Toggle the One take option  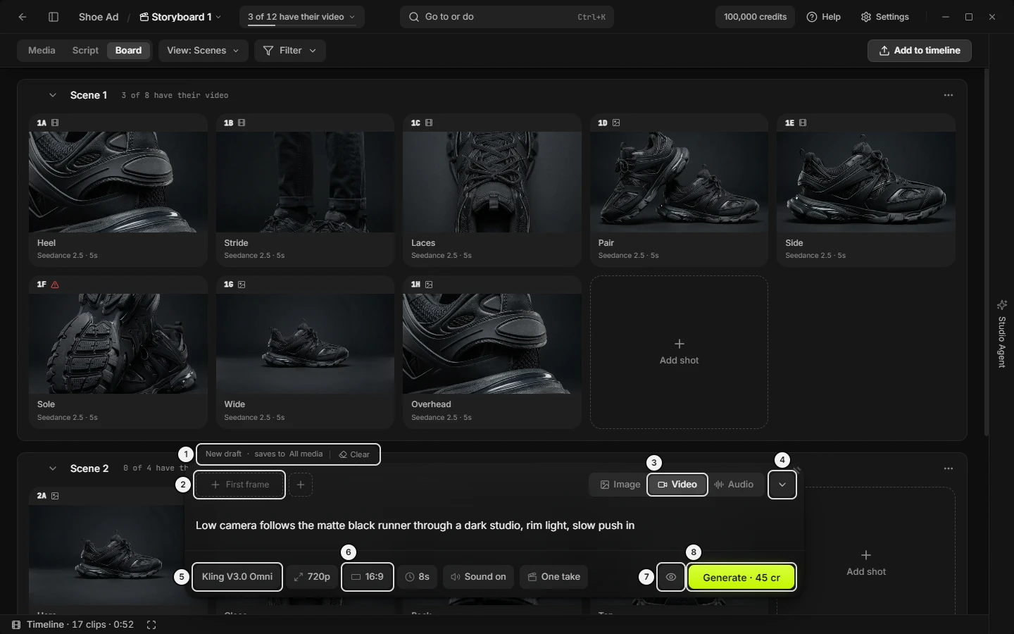554,577
